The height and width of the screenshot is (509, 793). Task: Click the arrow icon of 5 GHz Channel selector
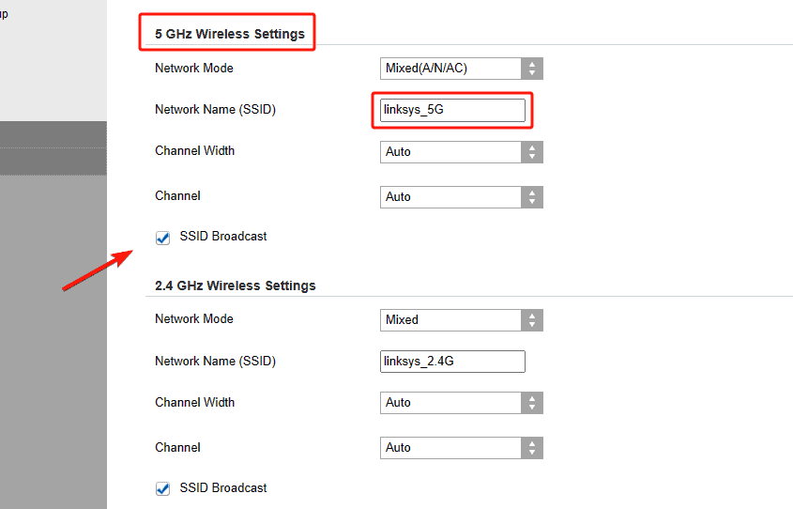tap(531, 197)
